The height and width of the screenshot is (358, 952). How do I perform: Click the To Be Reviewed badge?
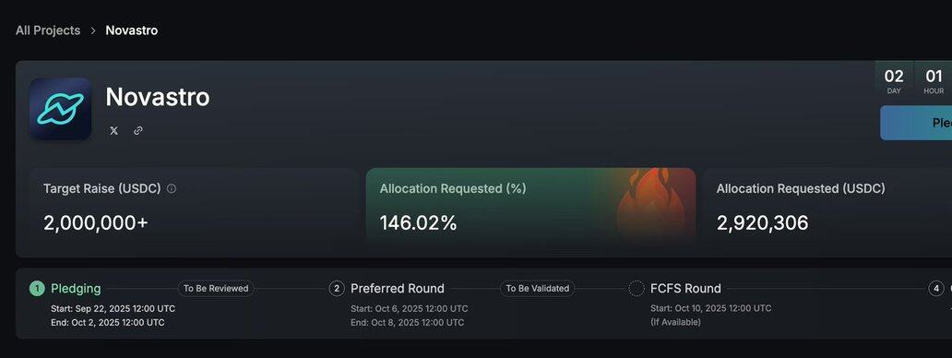coord(216,289)
